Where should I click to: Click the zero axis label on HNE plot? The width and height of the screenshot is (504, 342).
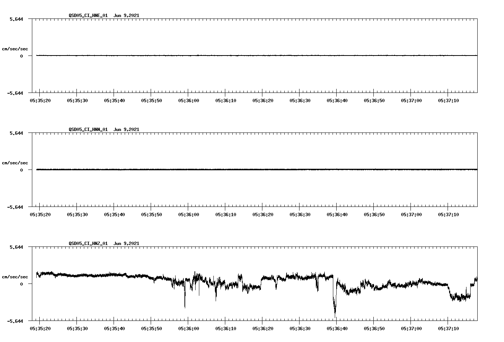22,56
